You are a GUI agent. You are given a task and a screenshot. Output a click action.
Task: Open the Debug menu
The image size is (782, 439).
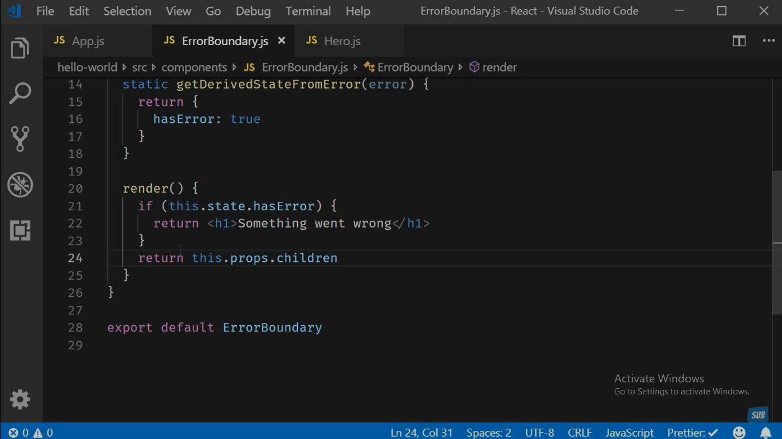click(x=253, y=11)
